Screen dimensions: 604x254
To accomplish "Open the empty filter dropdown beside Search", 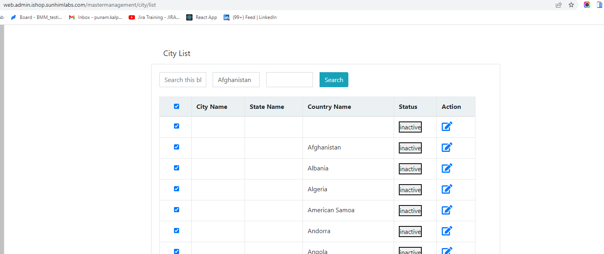I will [x=290, y=80].
